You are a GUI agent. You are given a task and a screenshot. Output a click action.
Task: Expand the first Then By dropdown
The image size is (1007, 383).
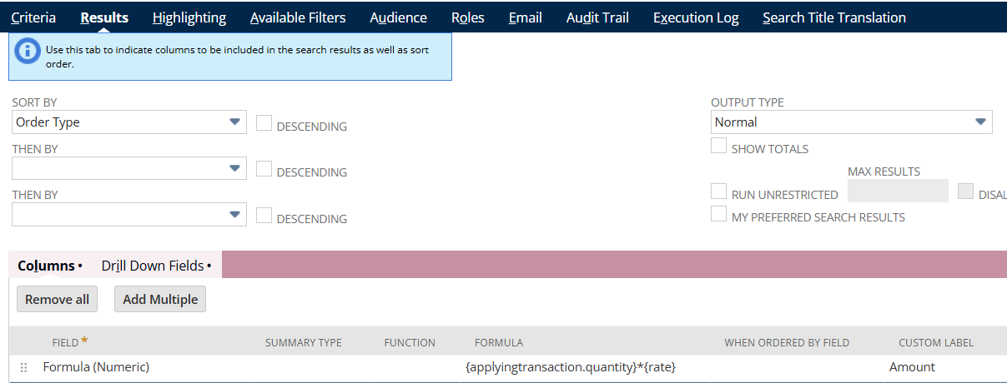click(x=234, y=169)
